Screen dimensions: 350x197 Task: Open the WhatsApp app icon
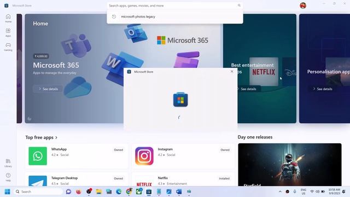pyautogui.click(x=38, y=156)
